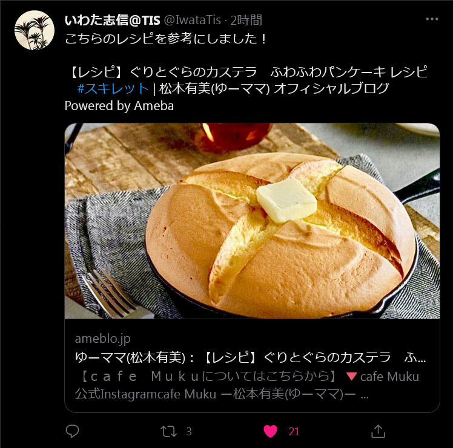
Task: Click the like count 21
Action: tap(294, 432)
